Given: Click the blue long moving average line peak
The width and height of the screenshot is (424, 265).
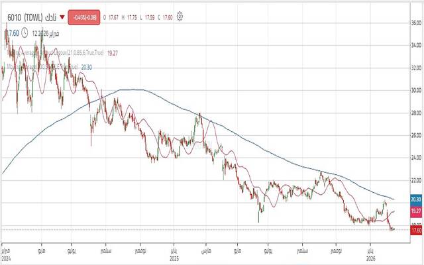Looking at the screenshot, I should [x=132, y=89].
